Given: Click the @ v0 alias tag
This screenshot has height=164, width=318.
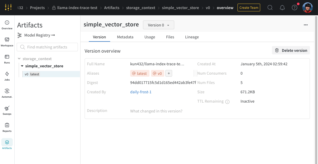Looking at the screenshot, I should (x=158, y=74).
